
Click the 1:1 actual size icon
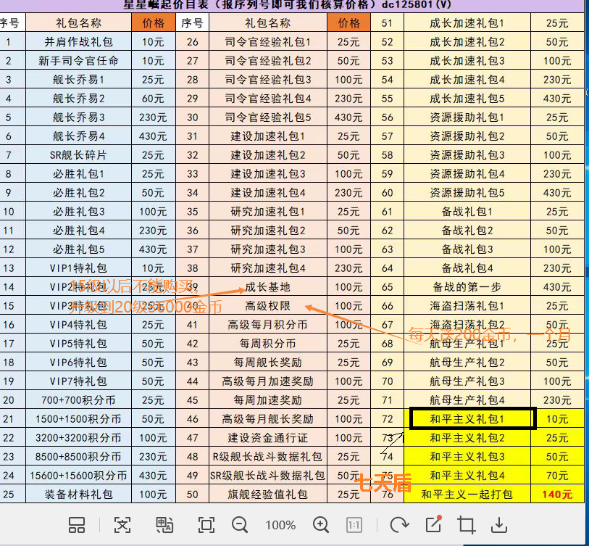click(354, 525)
